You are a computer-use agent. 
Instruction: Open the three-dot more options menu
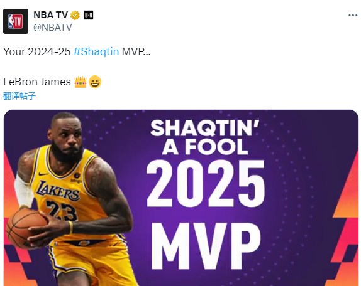click(353, 16)
